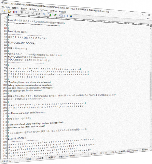
Task: Click the 貼り付け button in bottom bar
Action: (94, 154)
